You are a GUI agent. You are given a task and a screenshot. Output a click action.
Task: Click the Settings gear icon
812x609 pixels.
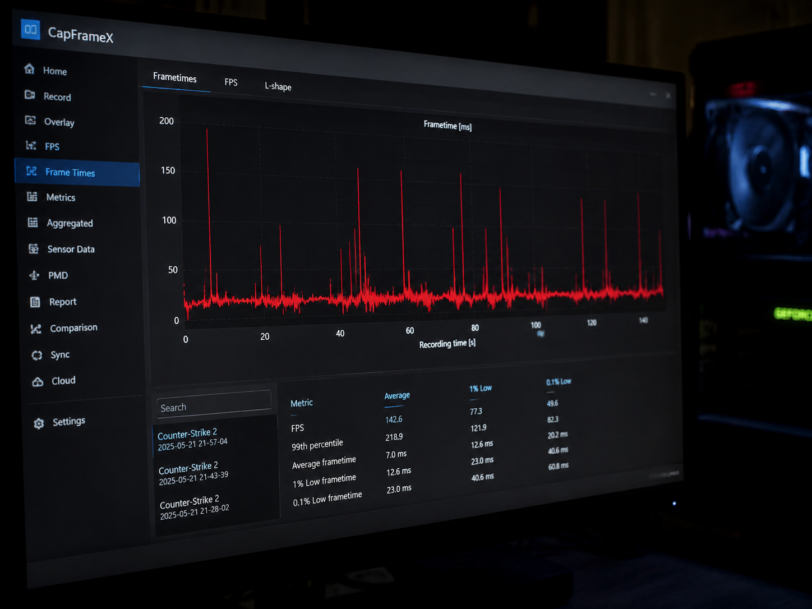tap(39, 423)
